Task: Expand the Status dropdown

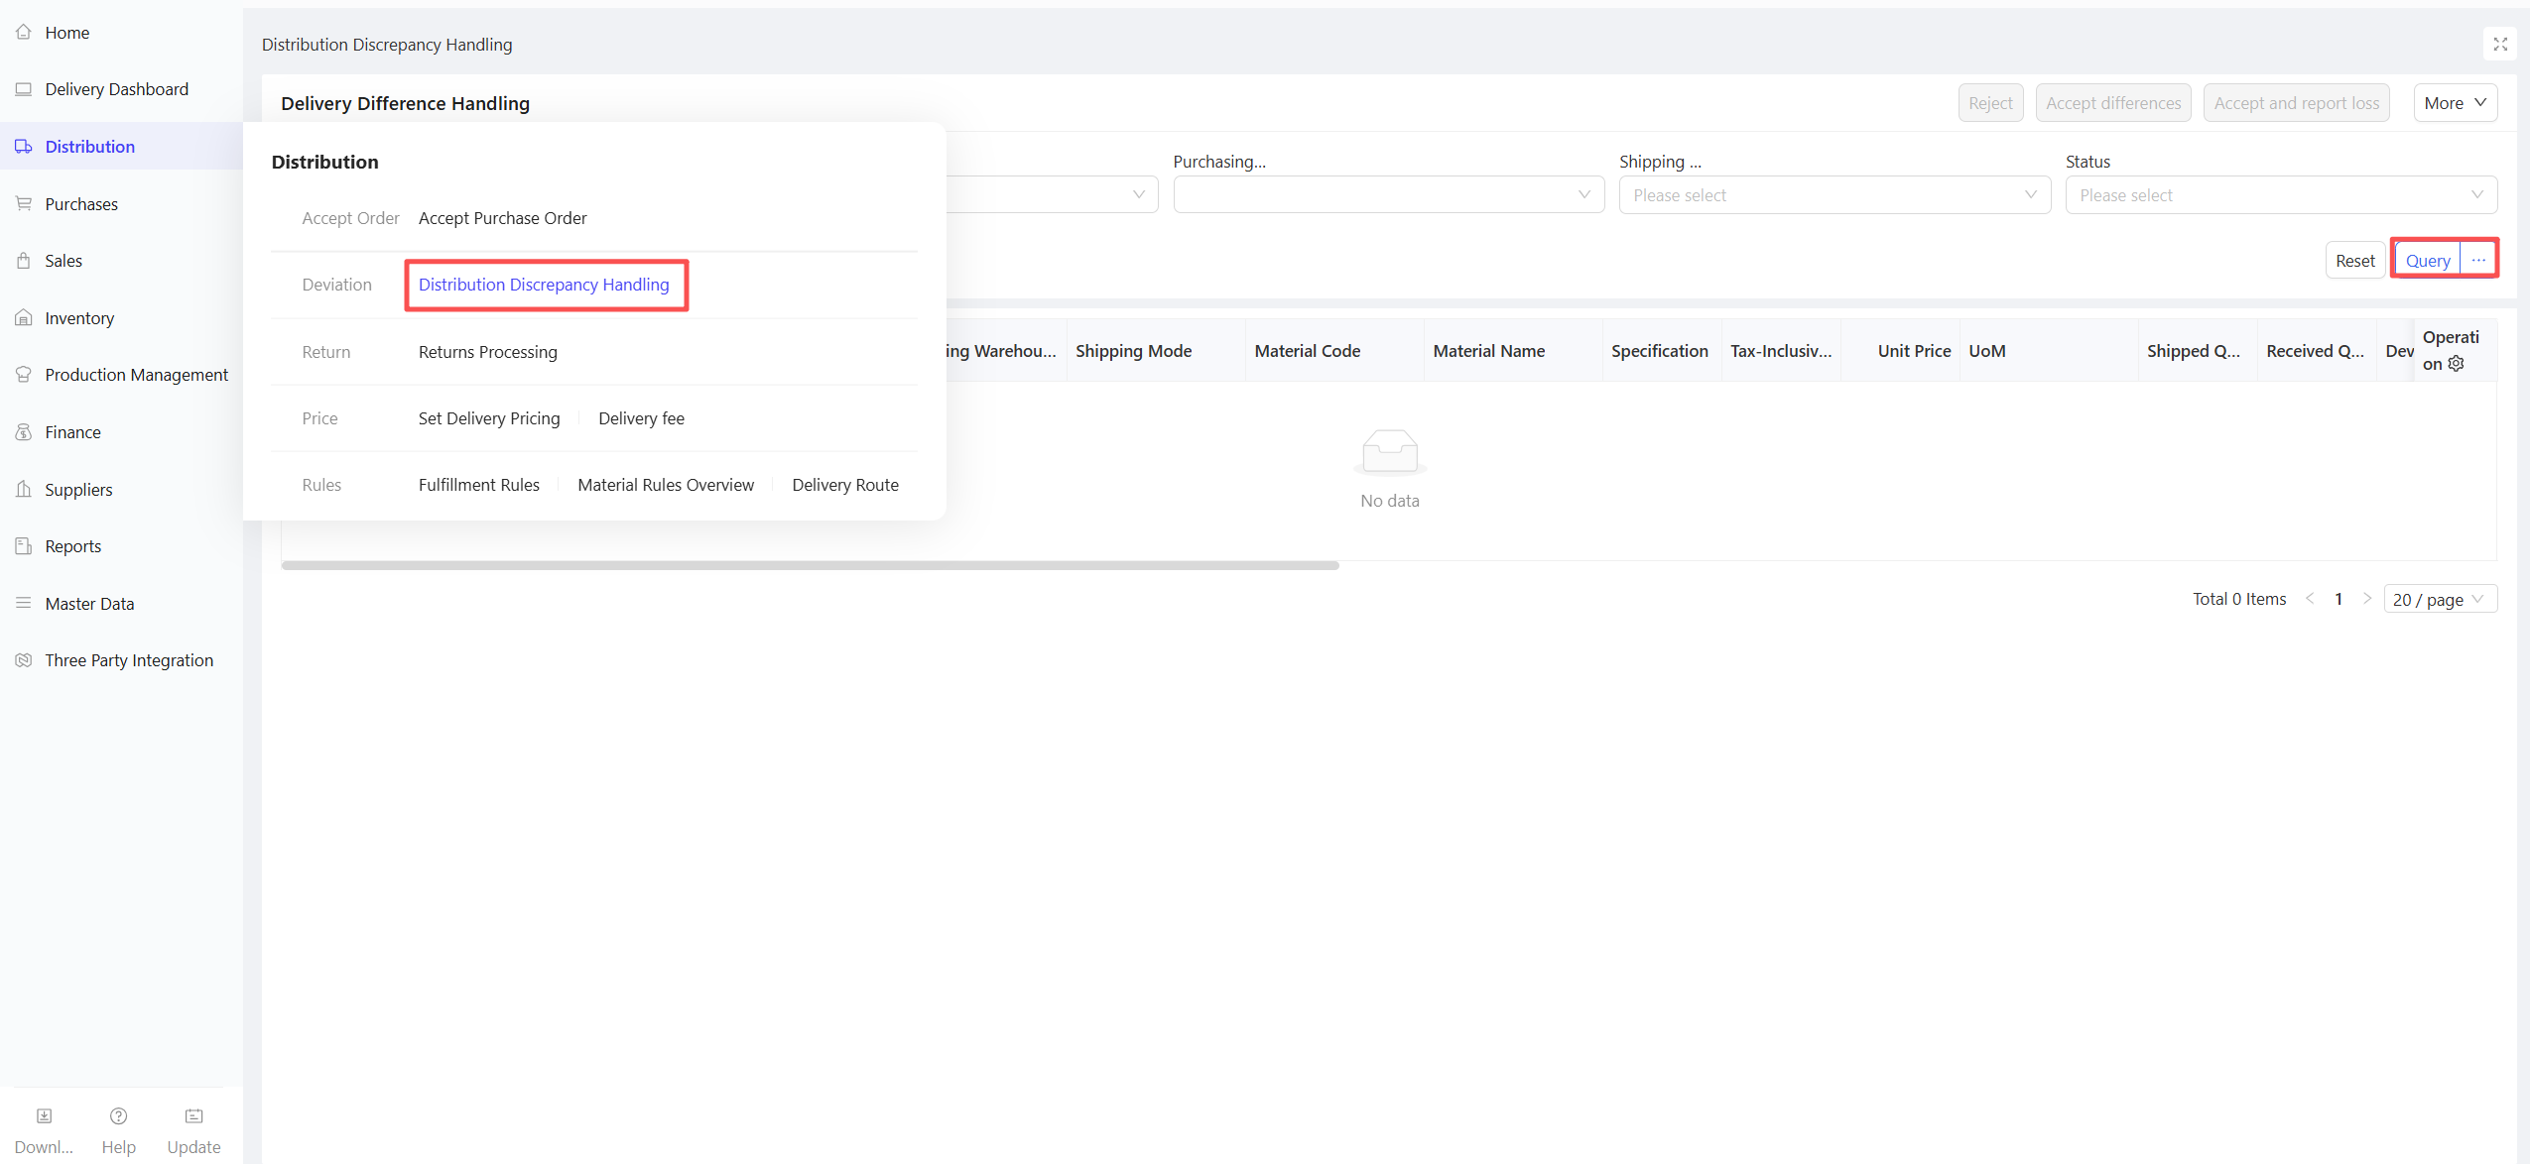Action: point(2280,195)
